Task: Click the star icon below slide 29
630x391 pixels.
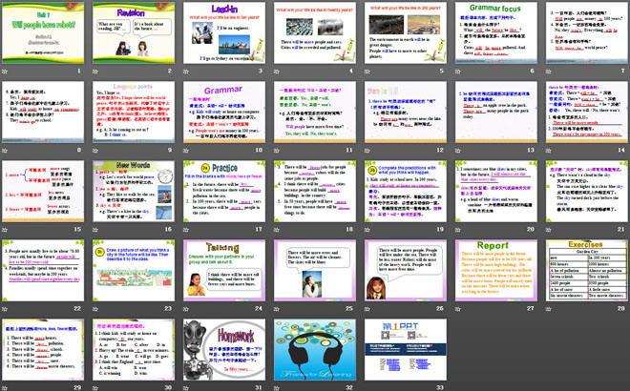Action: tap(5, 388)
